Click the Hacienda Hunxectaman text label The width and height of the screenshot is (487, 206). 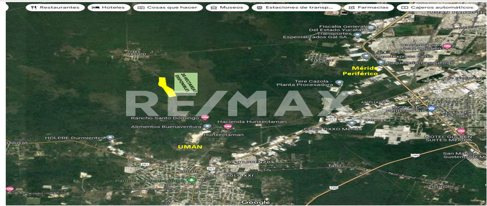click(x=252, y=122)
